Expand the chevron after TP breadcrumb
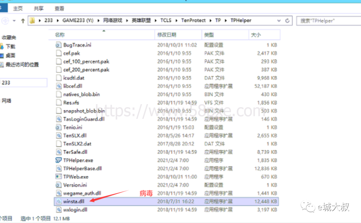This screenshot has height=223, width=361. pos(226,20)
